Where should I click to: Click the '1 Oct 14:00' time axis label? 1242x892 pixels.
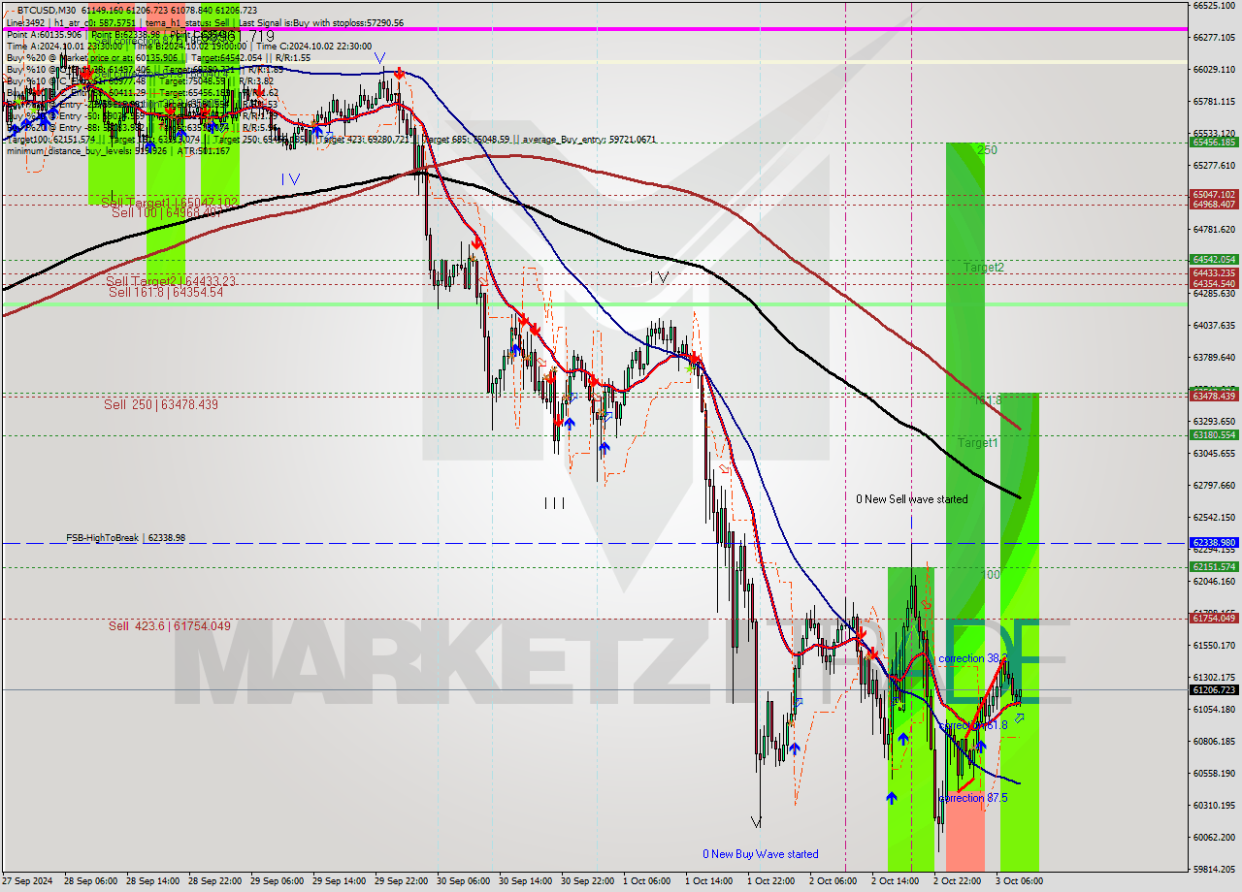tap(707, 881)
